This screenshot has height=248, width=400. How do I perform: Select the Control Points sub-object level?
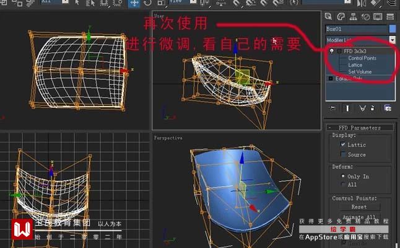(x=362, y=58)
